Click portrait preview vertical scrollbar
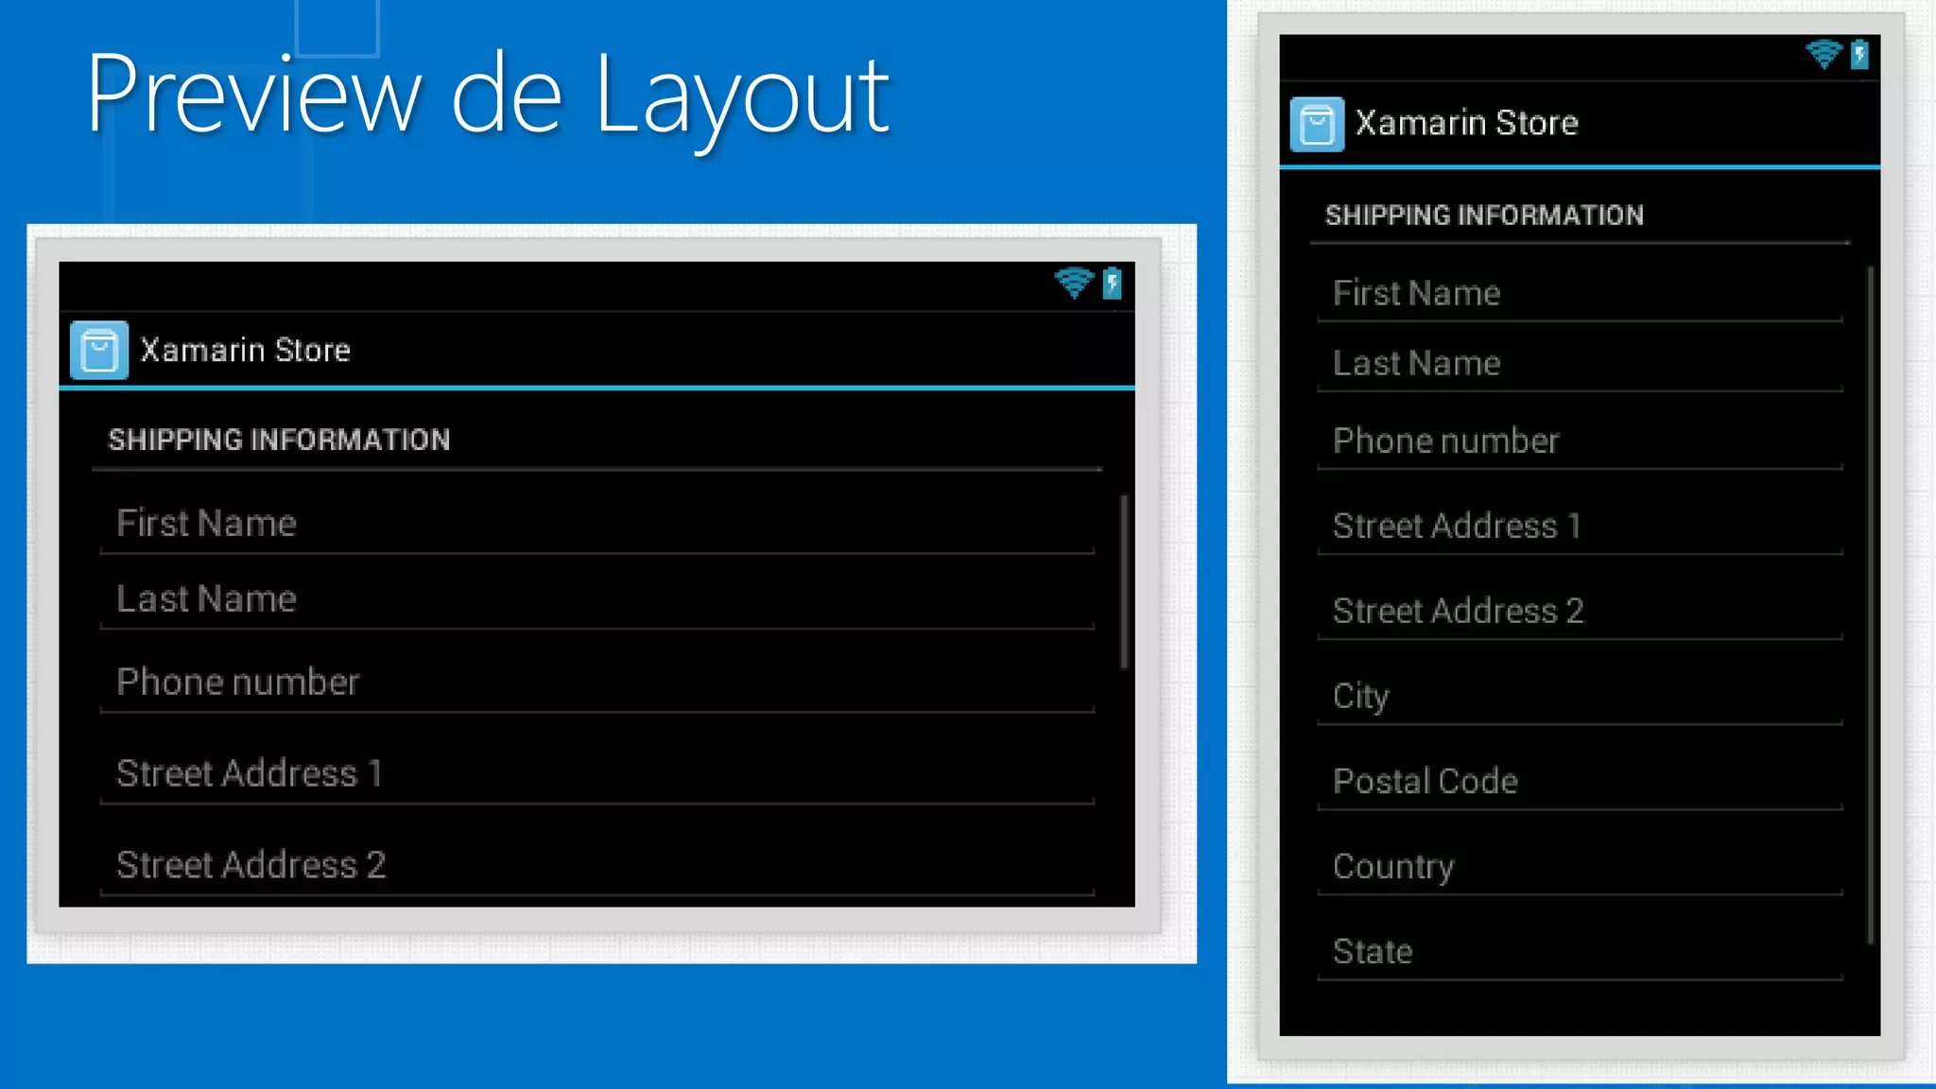 pyautogui.click(x=1870, y=605)
